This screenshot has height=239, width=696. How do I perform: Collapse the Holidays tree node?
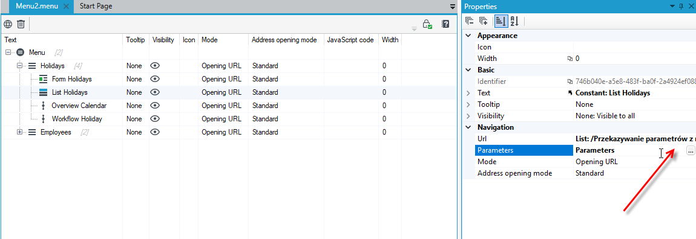click(x=19, y=66)
